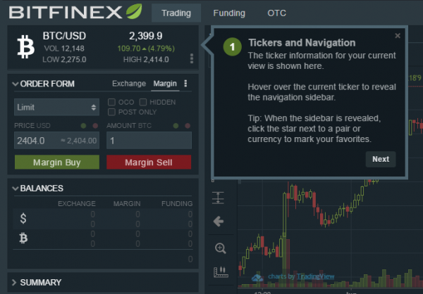Click the chart back arrow icon
423x294 pixels.
[x=219, y=222]
